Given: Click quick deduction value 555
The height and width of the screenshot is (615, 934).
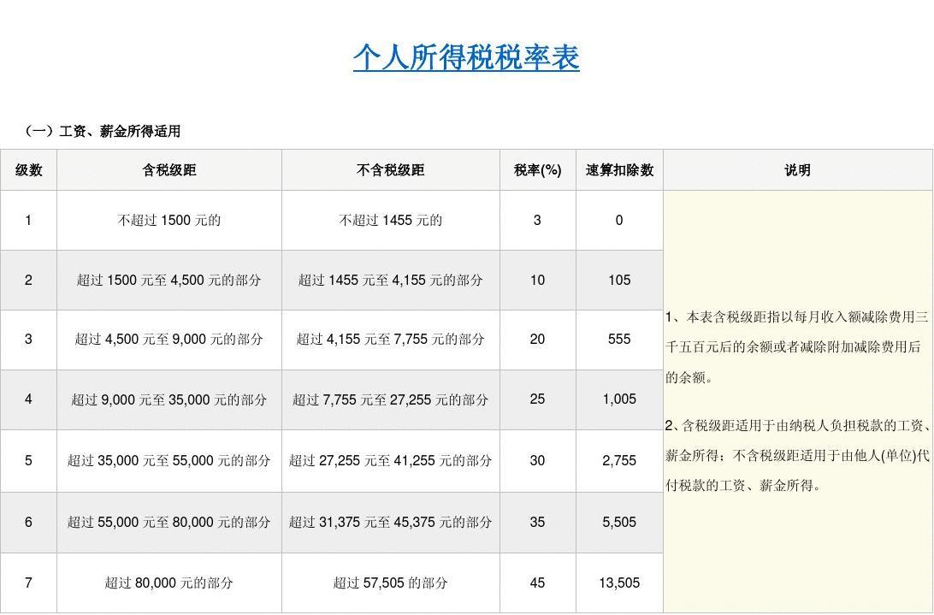Looking at the screenshot, I should pos(619,340).
